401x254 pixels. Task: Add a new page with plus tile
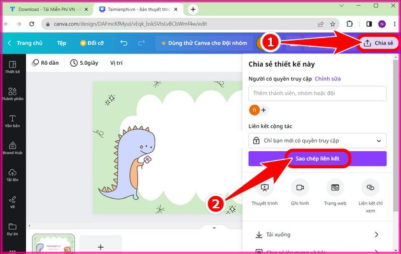pos(101,244)
